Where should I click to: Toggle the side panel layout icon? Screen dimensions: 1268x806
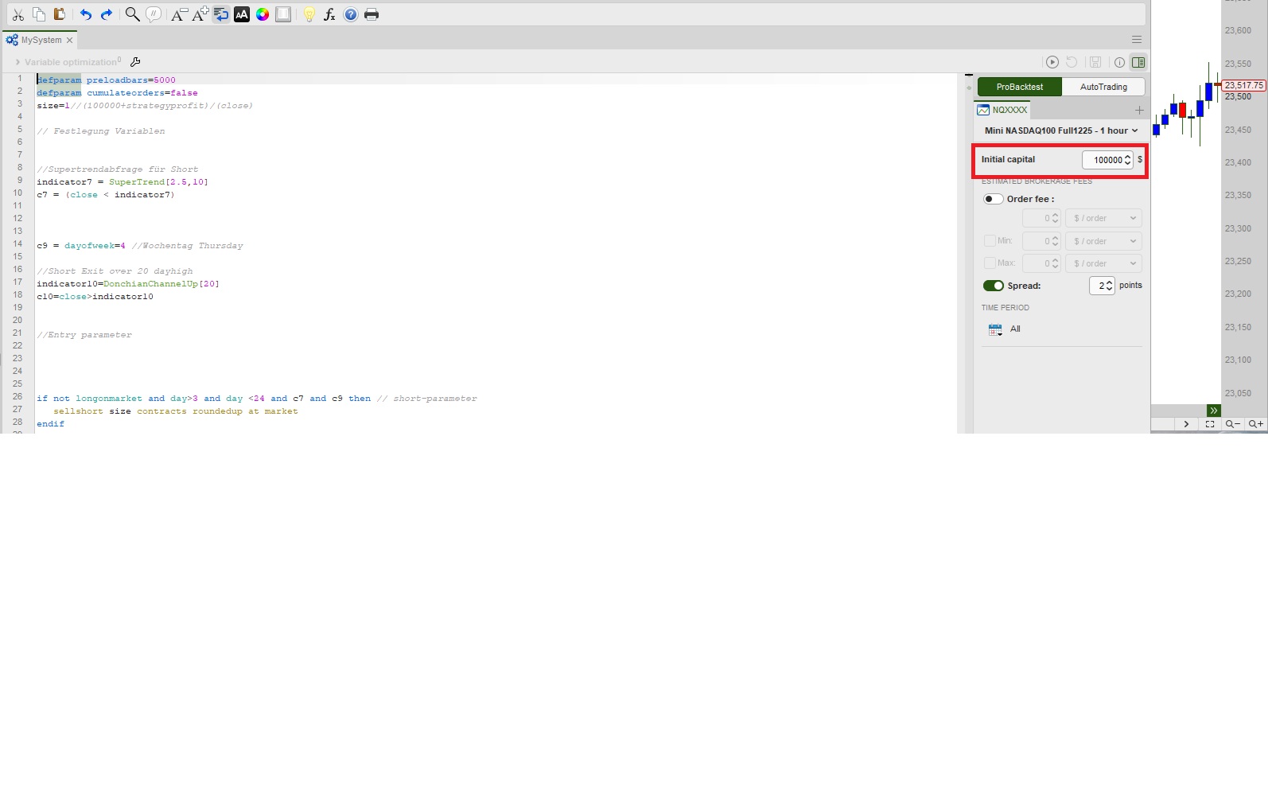1138,62
